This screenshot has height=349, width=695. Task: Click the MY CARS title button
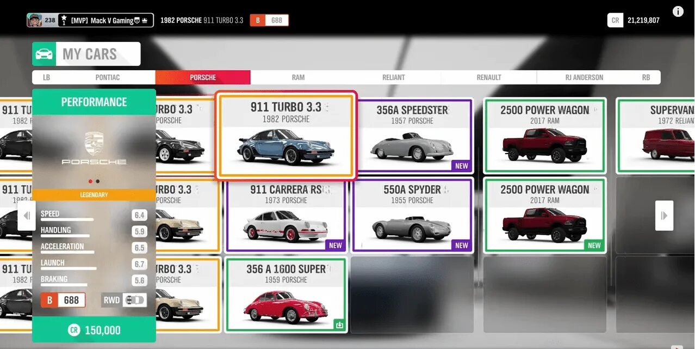click(86, 54)
